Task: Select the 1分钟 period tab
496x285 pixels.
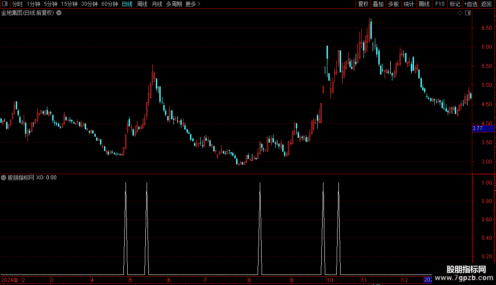Action: [33, 4]
